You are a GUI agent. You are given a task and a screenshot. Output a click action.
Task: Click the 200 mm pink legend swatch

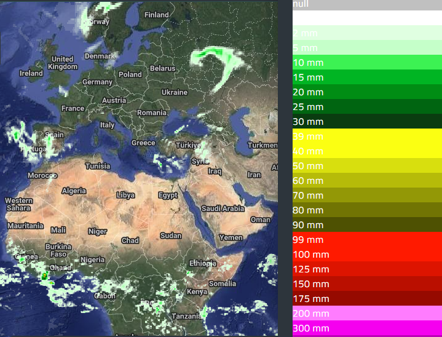click(x=367, y=314)
